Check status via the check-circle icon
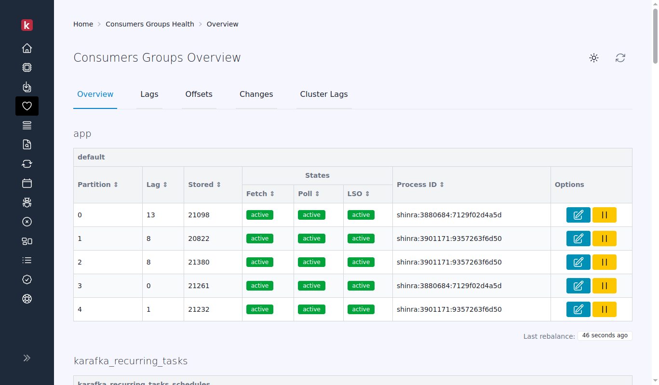The image size is (659, 385). [27, 279]
